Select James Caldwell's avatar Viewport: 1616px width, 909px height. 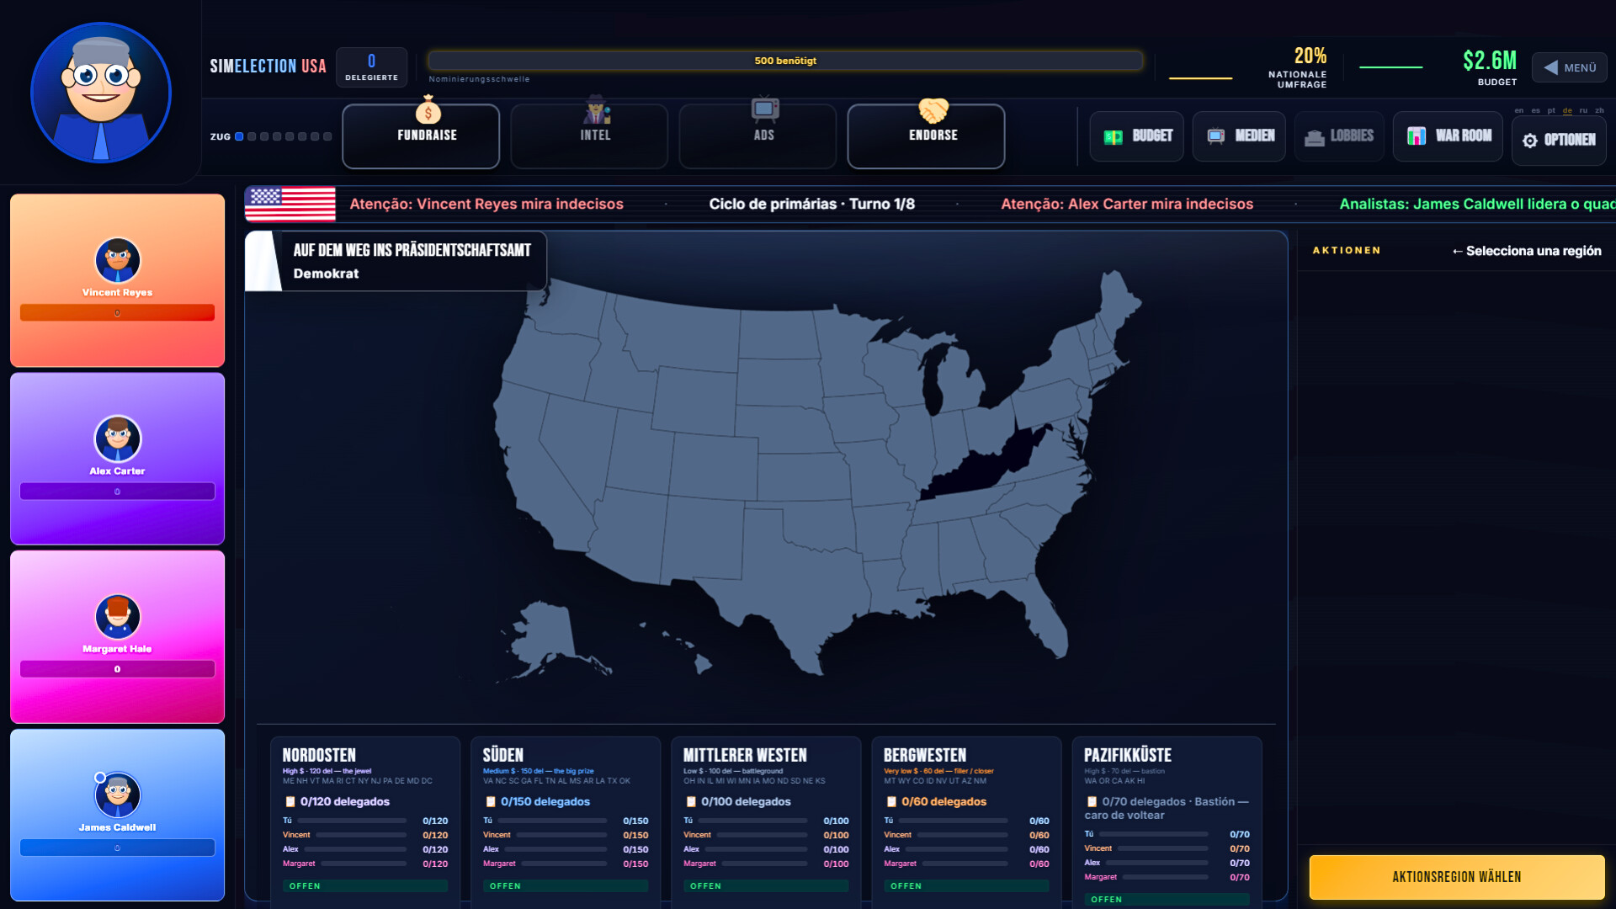pos(118,795)
